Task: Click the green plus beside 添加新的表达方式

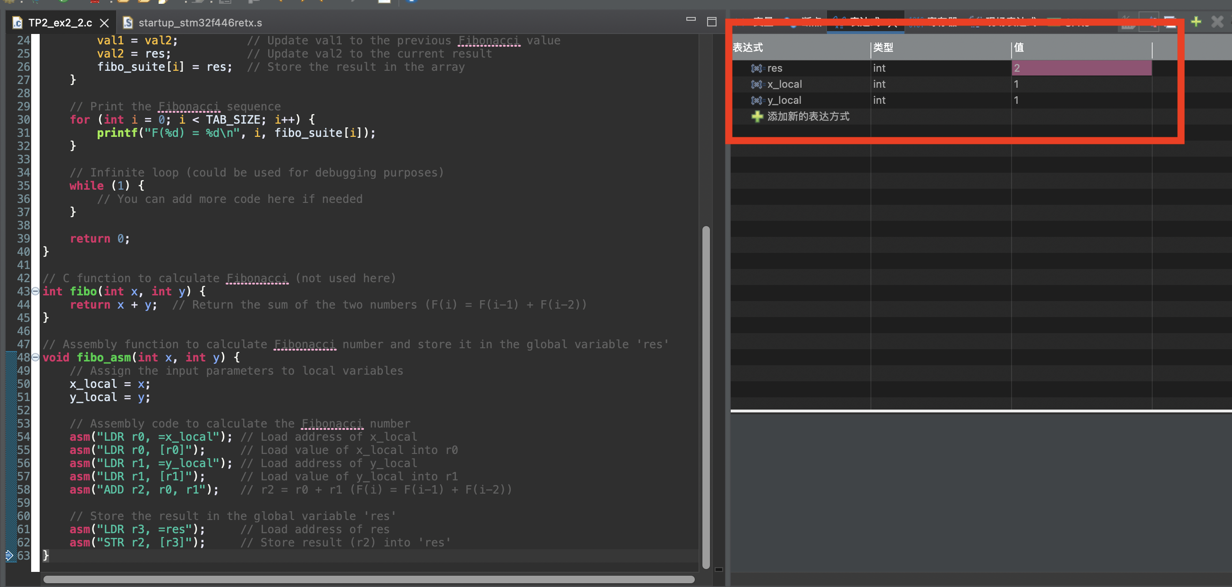Action: tap(757, 117)
